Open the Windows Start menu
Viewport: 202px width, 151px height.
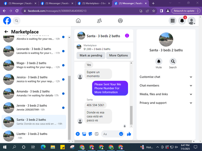(x=5, y=147)
